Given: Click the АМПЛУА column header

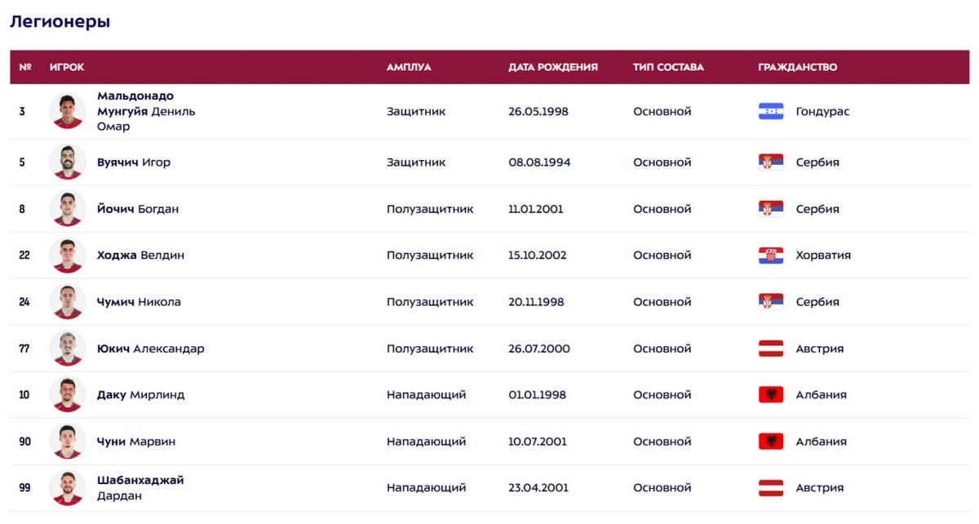Looking at the screenshot, I should coord(409,67).
